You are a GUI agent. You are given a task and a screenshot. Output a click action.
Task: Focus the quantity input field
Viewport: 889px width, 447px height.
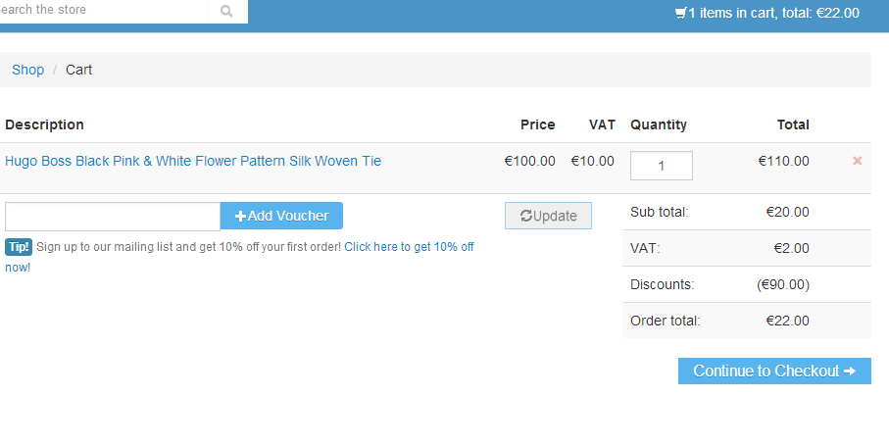coord(661,166)
